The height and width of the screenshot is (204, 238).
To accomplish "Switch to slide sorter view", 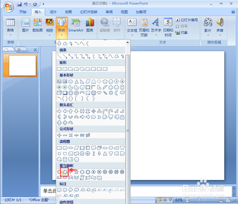I will [x=165, y=200].
